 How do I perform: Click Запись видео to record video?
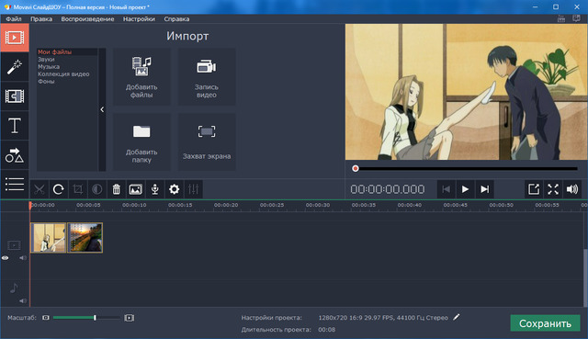click(x=206, y=76)
